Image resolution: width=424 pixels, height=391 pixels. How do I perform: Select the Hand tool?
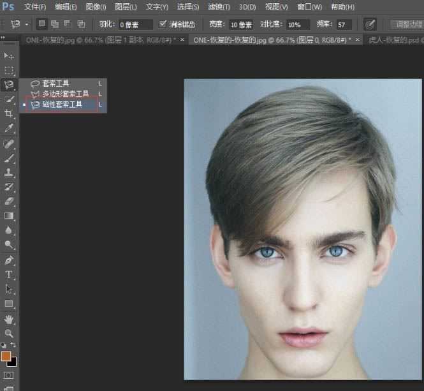pos(9,319)
